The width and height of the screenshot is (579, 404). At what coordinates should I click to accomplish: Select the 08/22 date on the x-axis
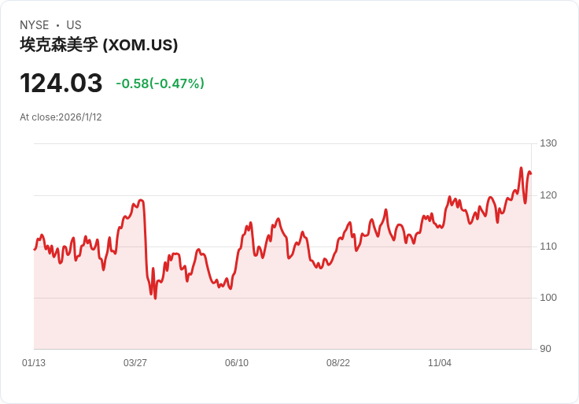[338, 363]
